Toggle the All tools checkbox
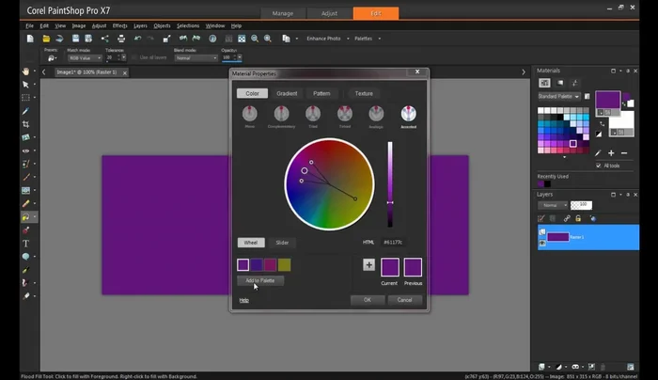 click(599, 166)
